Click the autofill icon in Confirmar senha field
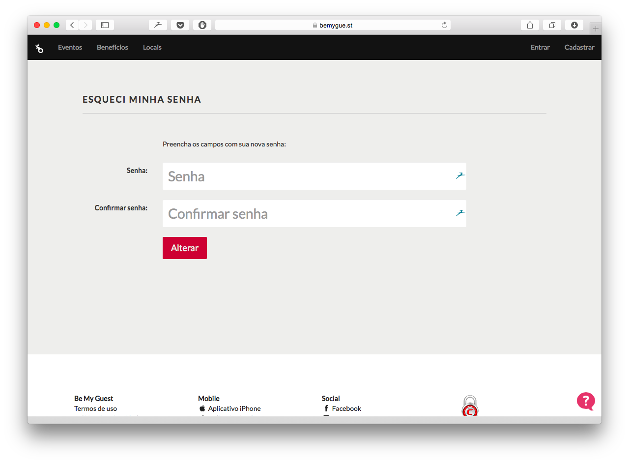This screenshot has width=629, height=463. pos(460,213)
